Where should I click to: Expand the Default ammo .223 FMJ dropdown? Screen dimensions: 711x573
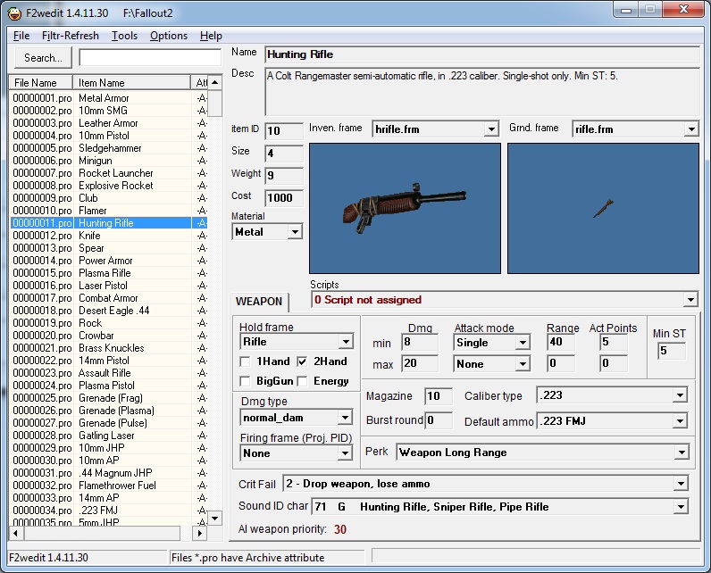coord(680,421)
